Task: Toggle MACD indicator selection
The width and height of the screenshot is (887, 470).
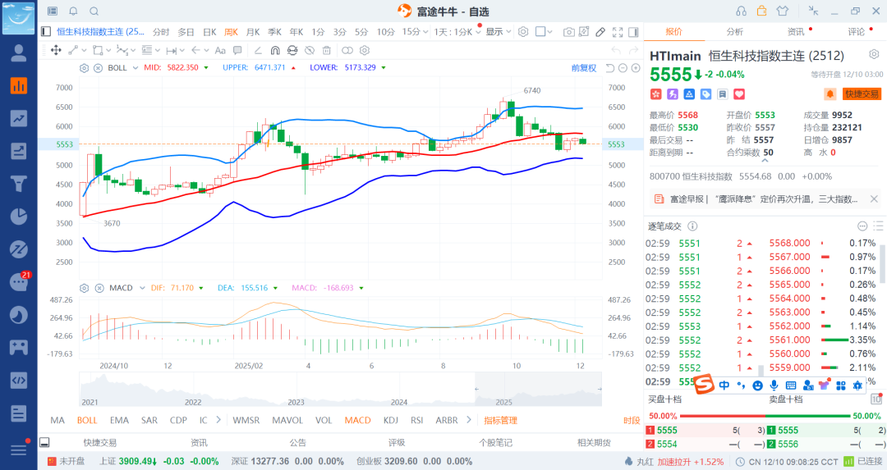Action: tap(357, 420)
